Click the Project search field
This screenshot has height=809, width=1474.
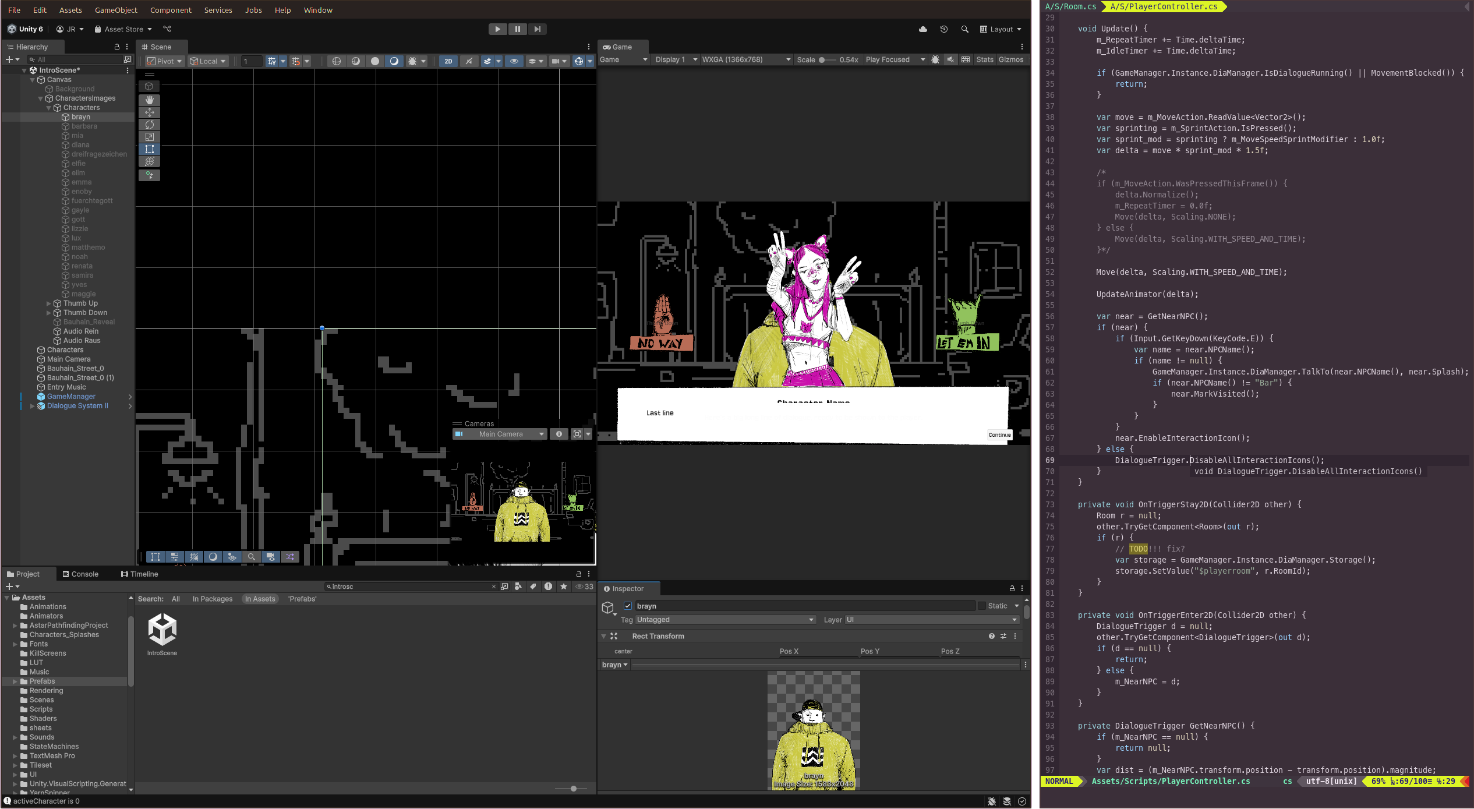coord(411,587)
